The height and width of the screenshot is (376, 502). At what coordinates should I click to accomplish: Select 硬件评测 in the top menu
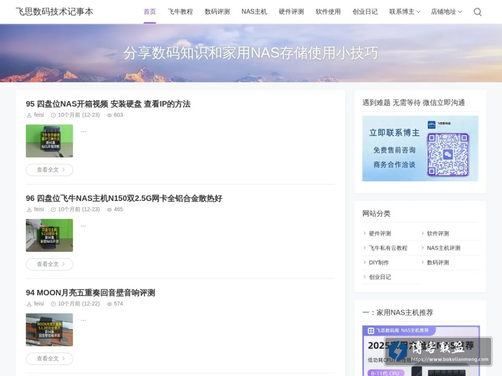(x=291, y=12)
